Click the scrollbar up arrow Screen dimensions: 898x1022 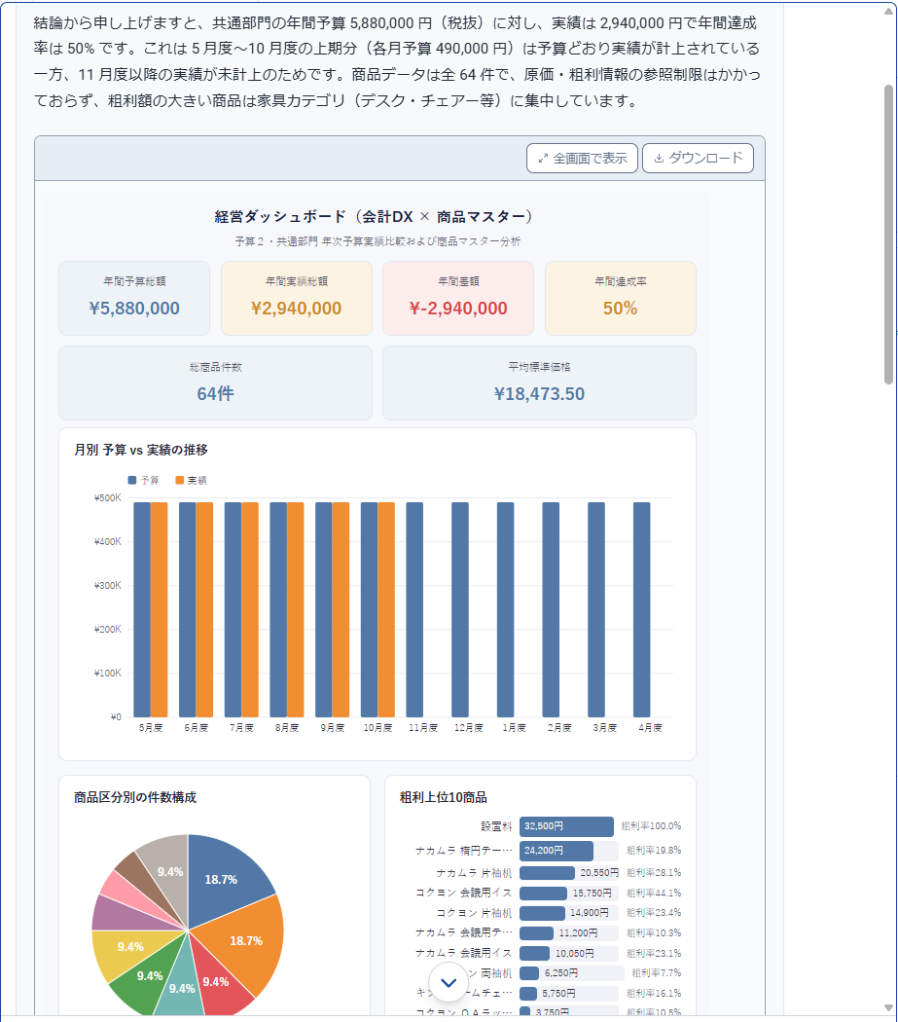pyautogui.click(x=889, y=11)
